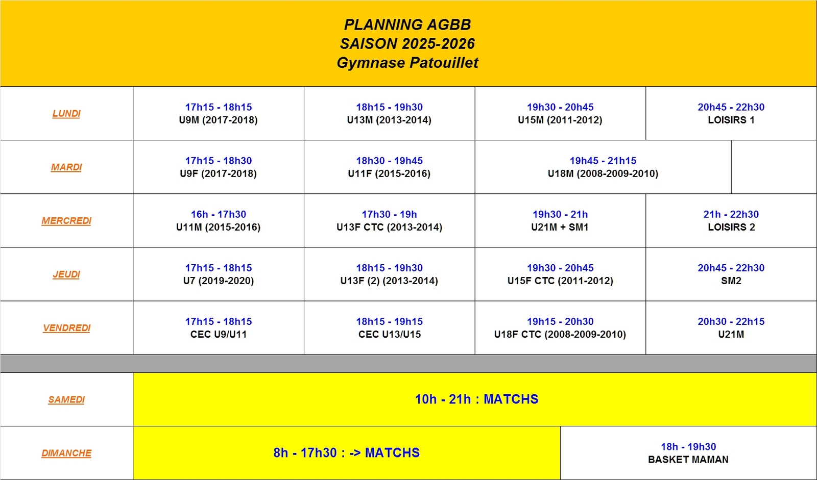Click the LUNDI day link
The image size is (817, 480).
point(66,113)
